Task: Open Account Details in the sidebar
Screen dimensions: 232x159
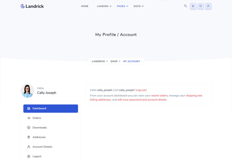Action: coord(50,147)
